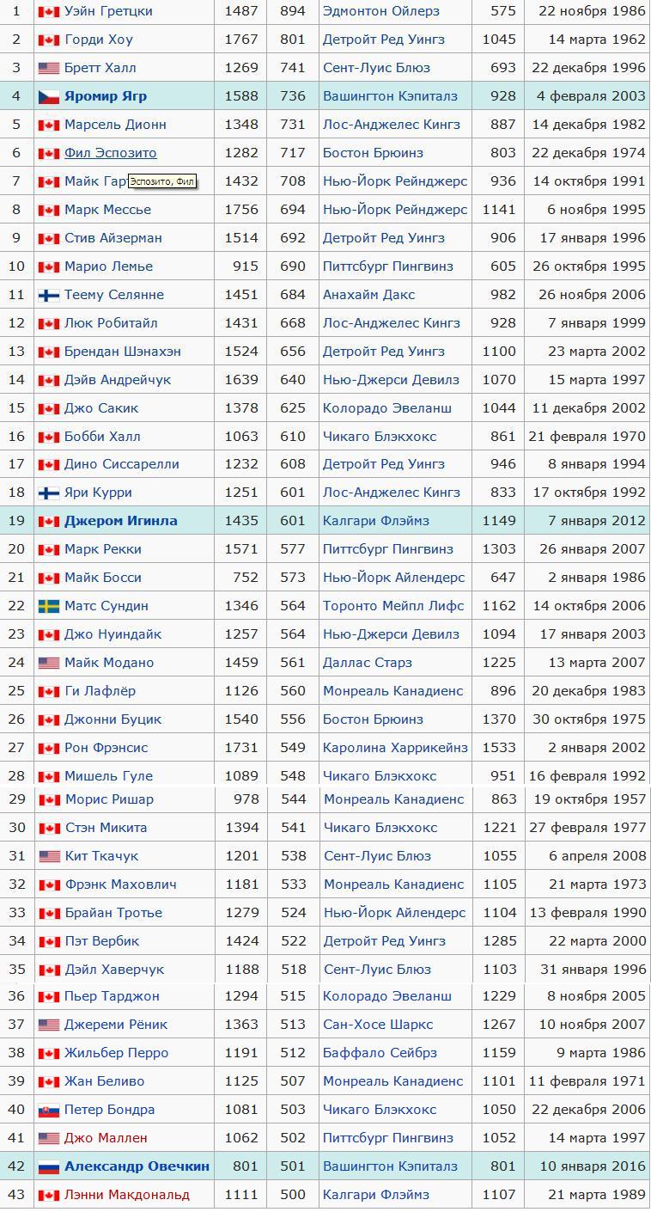Open Эдмонтон Ойлерз team link

[x=381, y=11]
